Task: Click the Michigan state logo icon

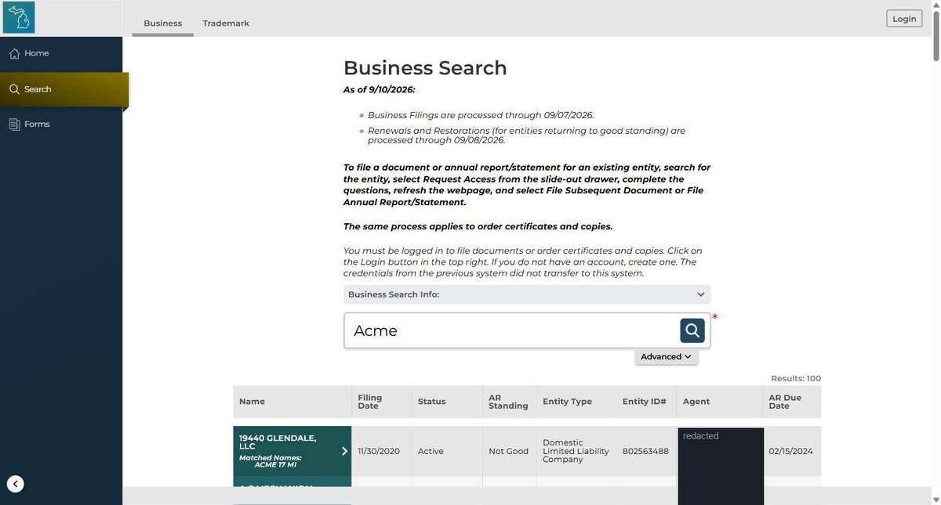Action: pyautogui.click(x=19, y=17)
